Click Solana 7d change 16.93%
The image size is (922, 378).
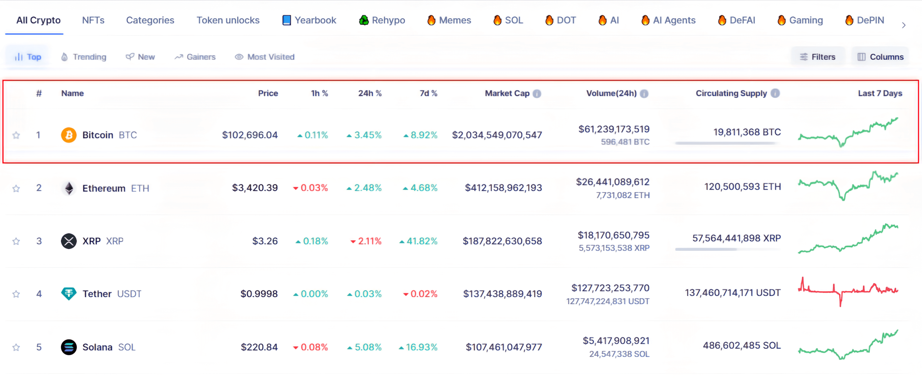(x=418, y=347)
